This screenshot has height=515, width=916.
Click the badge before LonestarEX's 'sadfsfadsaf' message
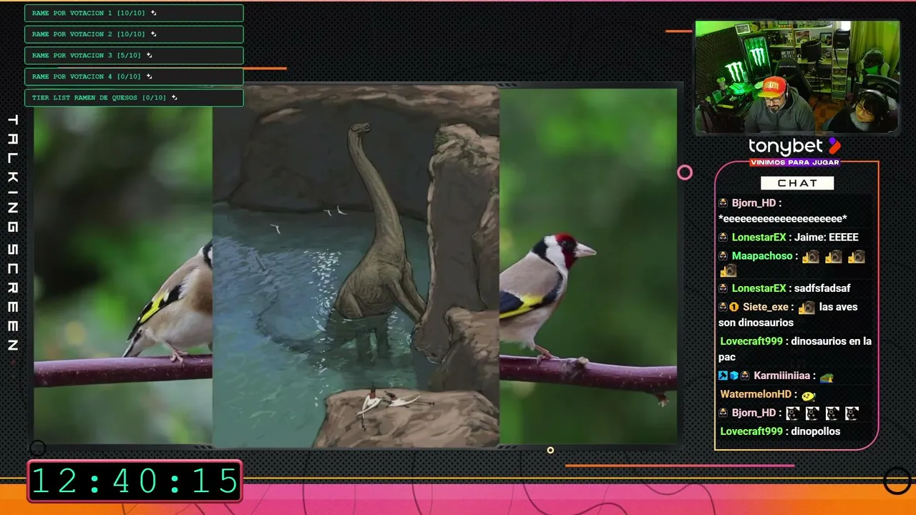723,288
